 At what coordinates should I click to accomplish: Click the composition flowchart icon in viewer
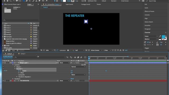click(x=120, y=50)
